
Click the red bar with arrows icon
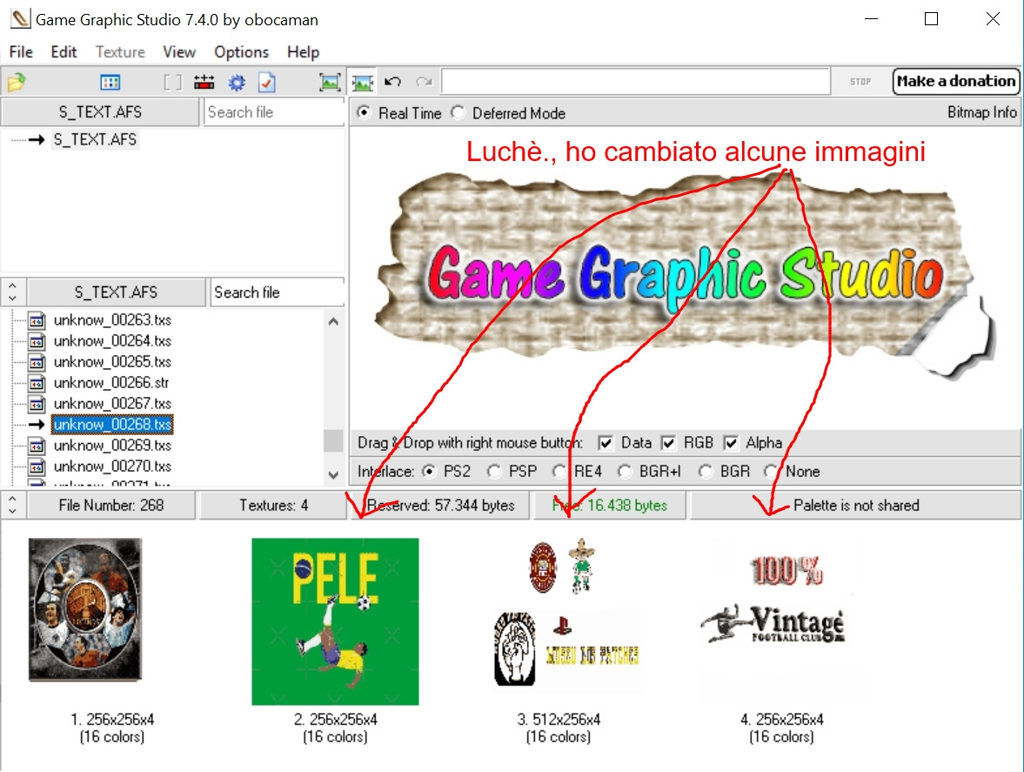(204, 83)
